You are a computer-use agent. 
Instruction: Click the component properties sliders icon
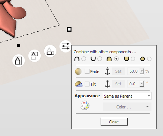(x=65, y=46)
